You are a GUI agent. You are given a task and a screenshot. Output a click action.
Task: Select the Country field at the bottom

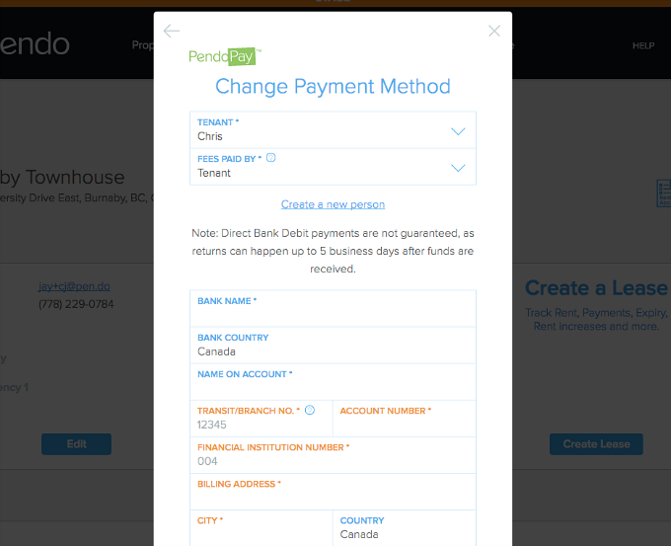405,528
